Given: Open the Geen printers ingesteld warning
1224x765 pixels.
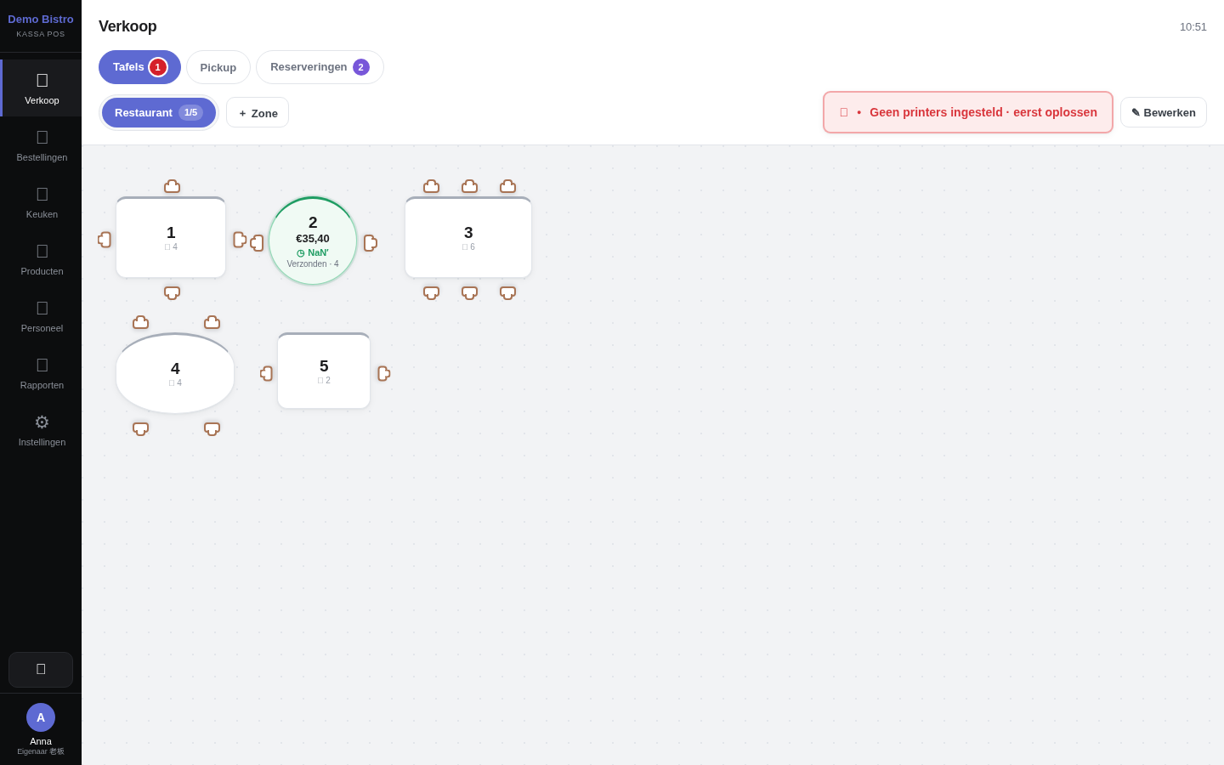Looking at the screenshot, I should click(968, 112).
